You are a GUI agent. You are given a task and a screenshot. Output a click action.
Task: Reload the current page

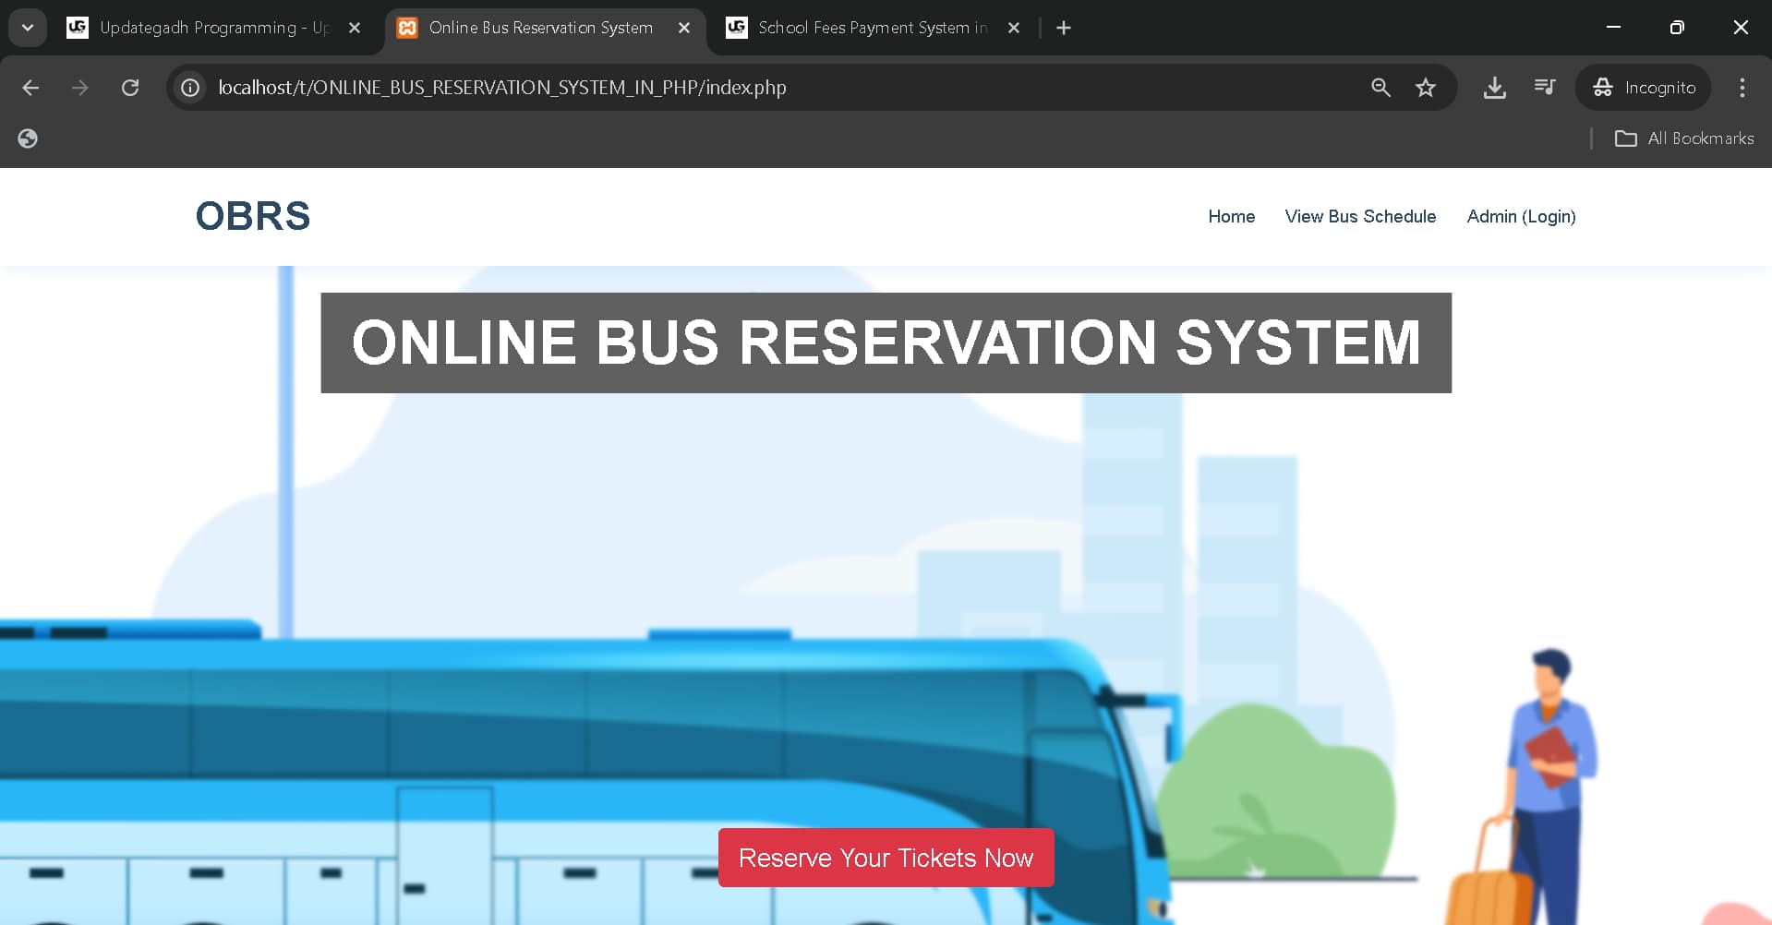(x=130, y=87)
